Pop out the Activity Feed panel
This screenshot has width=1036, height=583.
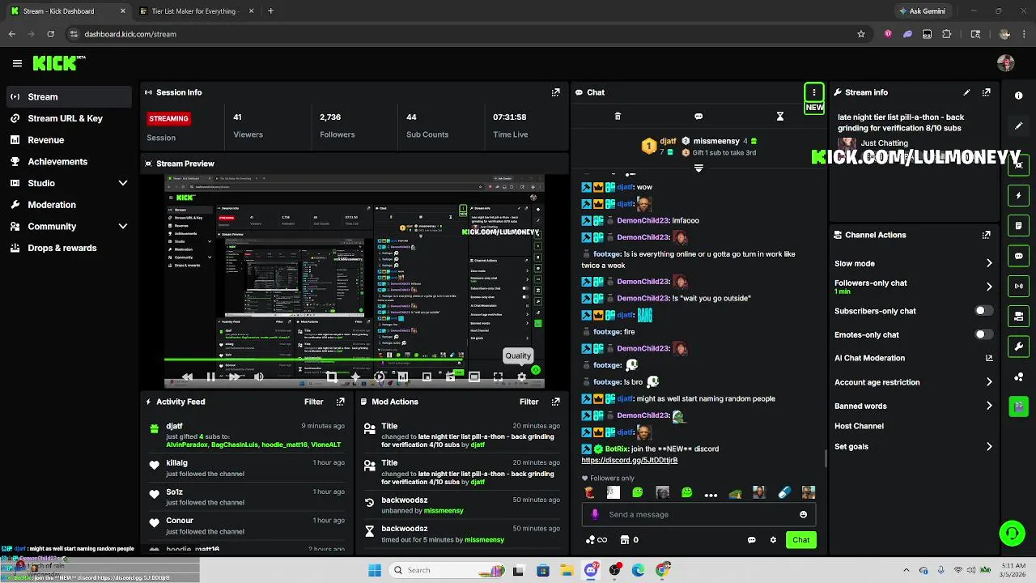340,402
